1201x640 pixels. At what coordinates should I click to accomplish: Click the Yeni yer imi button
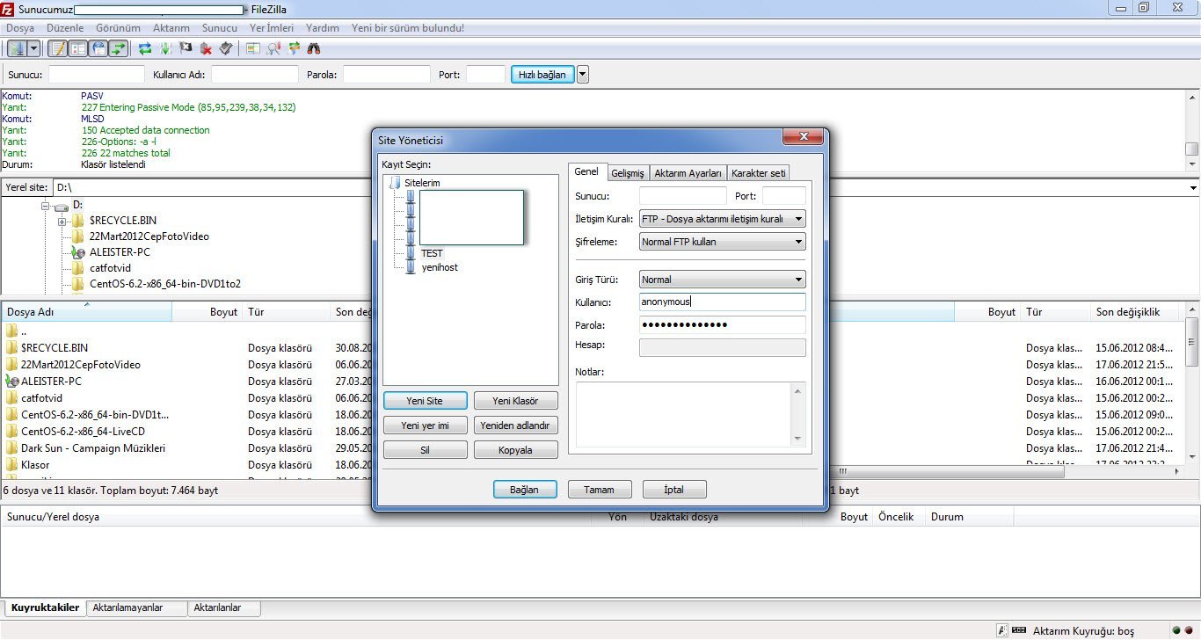pos(425,425)
